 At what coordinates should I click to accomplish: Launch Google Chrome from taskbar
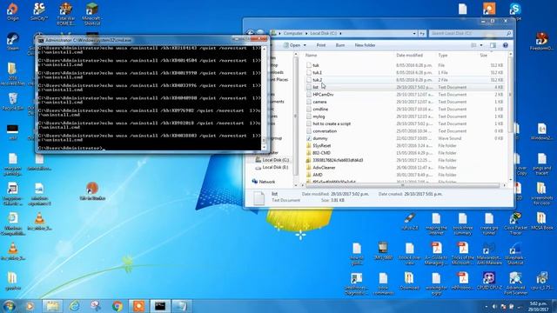[x=117, y=306]
